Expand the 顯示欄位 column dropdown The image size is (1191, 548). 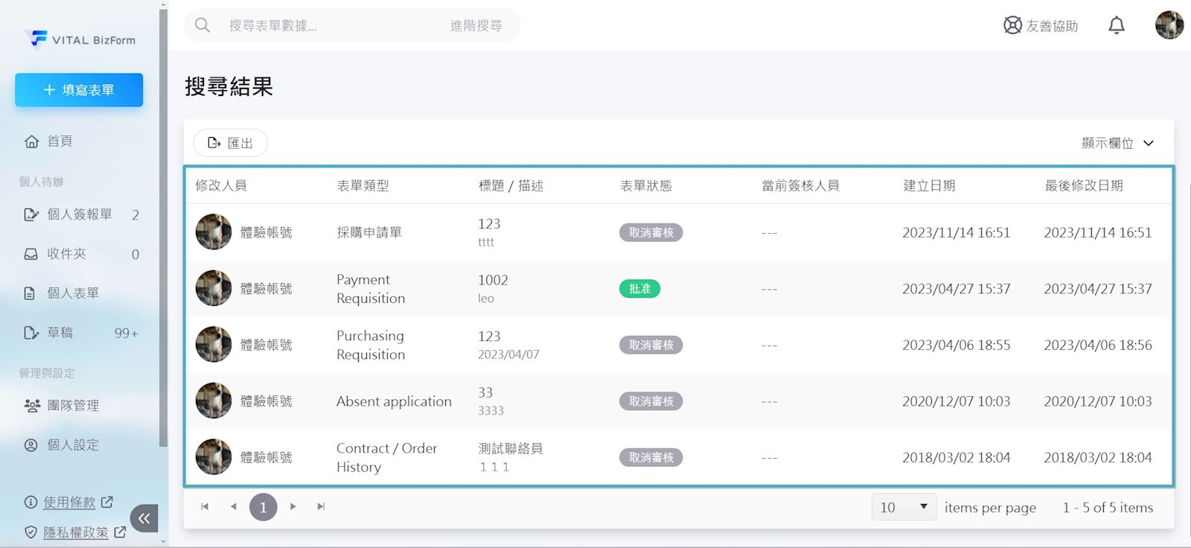click(x=1117, y=143)
